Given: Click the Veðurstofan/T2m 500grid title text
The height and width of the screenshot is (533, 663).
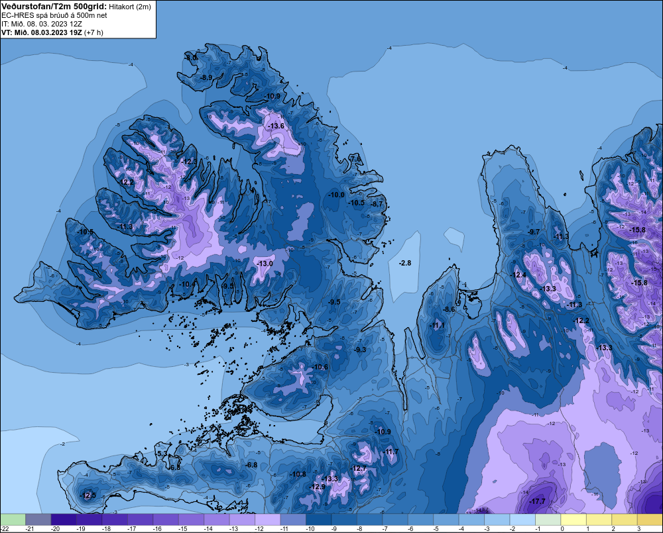Looking at the screenshot, I should point(53,7).
